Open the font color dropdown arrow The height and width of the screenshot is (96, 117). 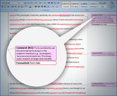(32, 7)
